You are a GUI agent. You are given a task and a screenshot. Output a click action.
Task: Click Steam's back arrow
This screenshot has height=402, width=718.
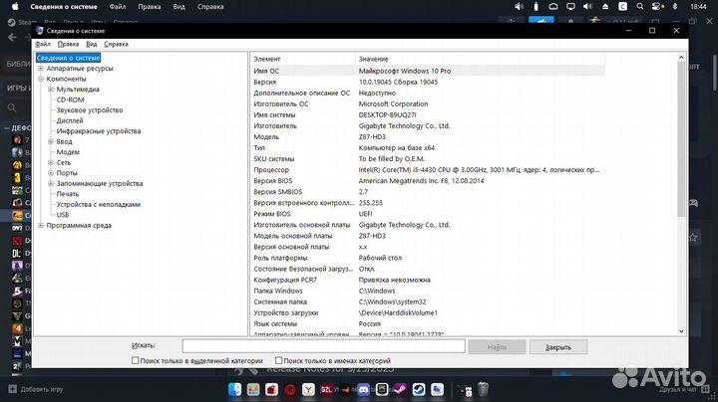12,38
